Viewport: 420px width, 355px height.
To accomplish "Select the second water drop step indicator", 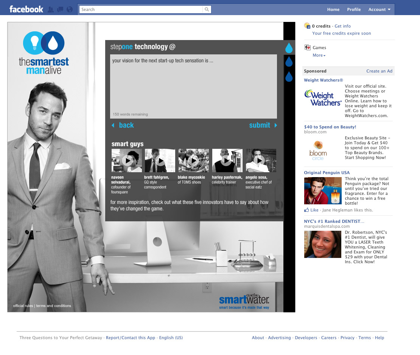I will click(x=289, y=62).
